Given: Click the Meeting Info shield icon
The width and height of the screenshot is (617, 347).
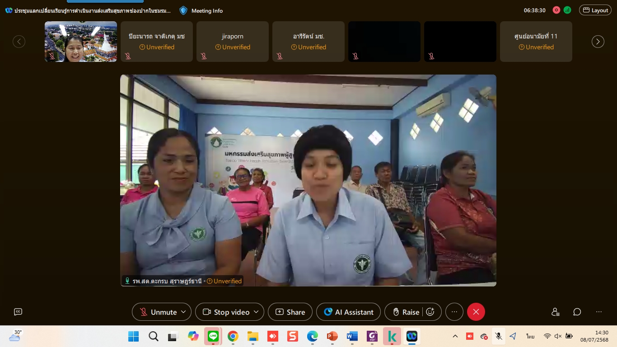Looking at the screenshot, I should 183,10.
